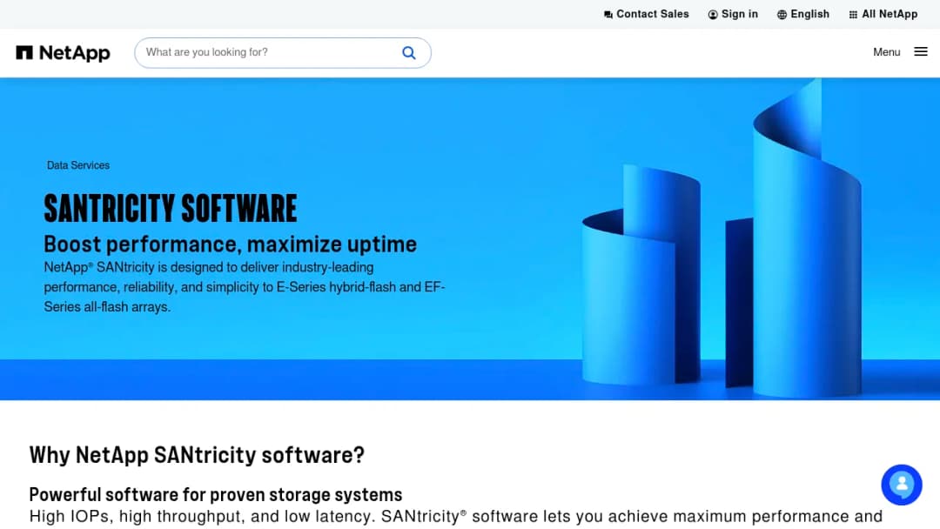
Task: Click the 'High IOPs, high throughput' paragraph
Action: point(455,517)
